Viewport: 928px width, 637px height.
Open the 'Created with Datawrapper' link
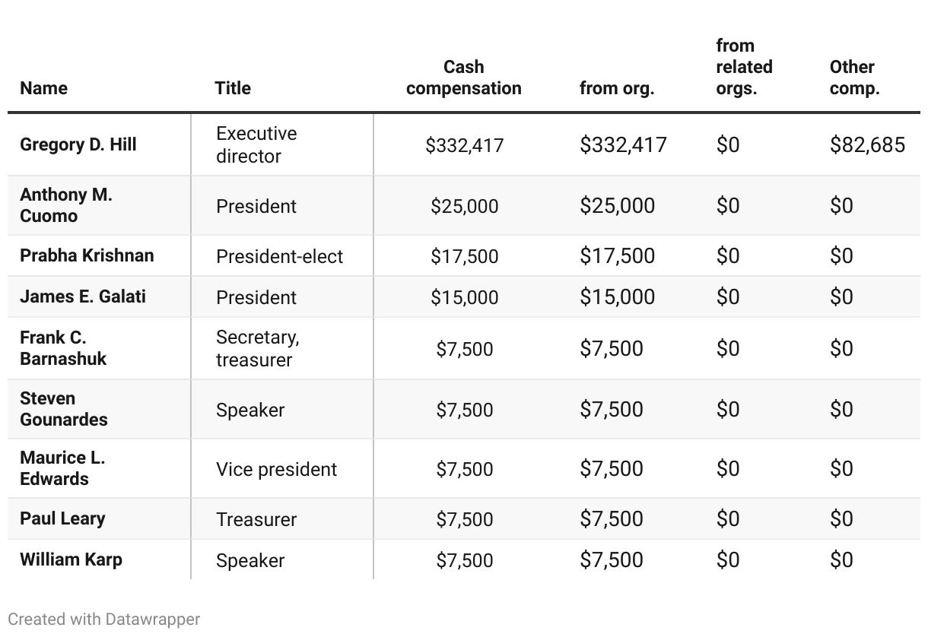click(104, 619)
